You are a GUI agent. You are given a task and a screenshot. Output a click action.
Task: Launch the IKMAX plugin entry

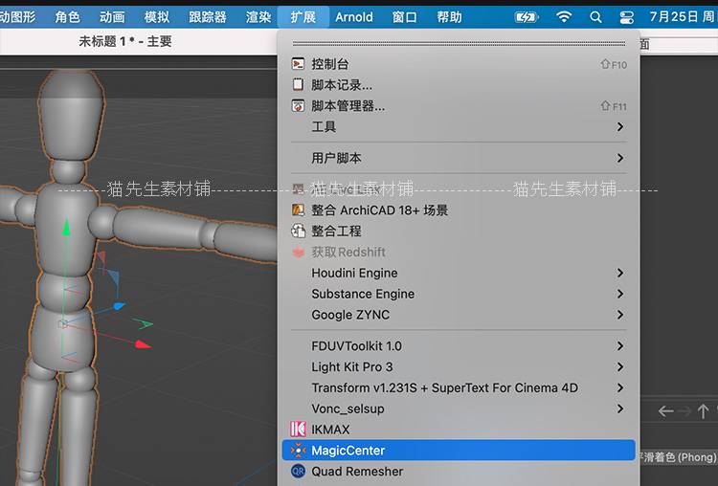coord(459,430)
